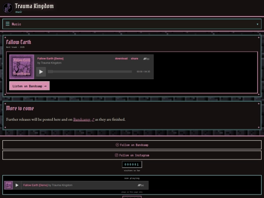Play the Fallow Earth demo in large player

(x=41, y=72)
